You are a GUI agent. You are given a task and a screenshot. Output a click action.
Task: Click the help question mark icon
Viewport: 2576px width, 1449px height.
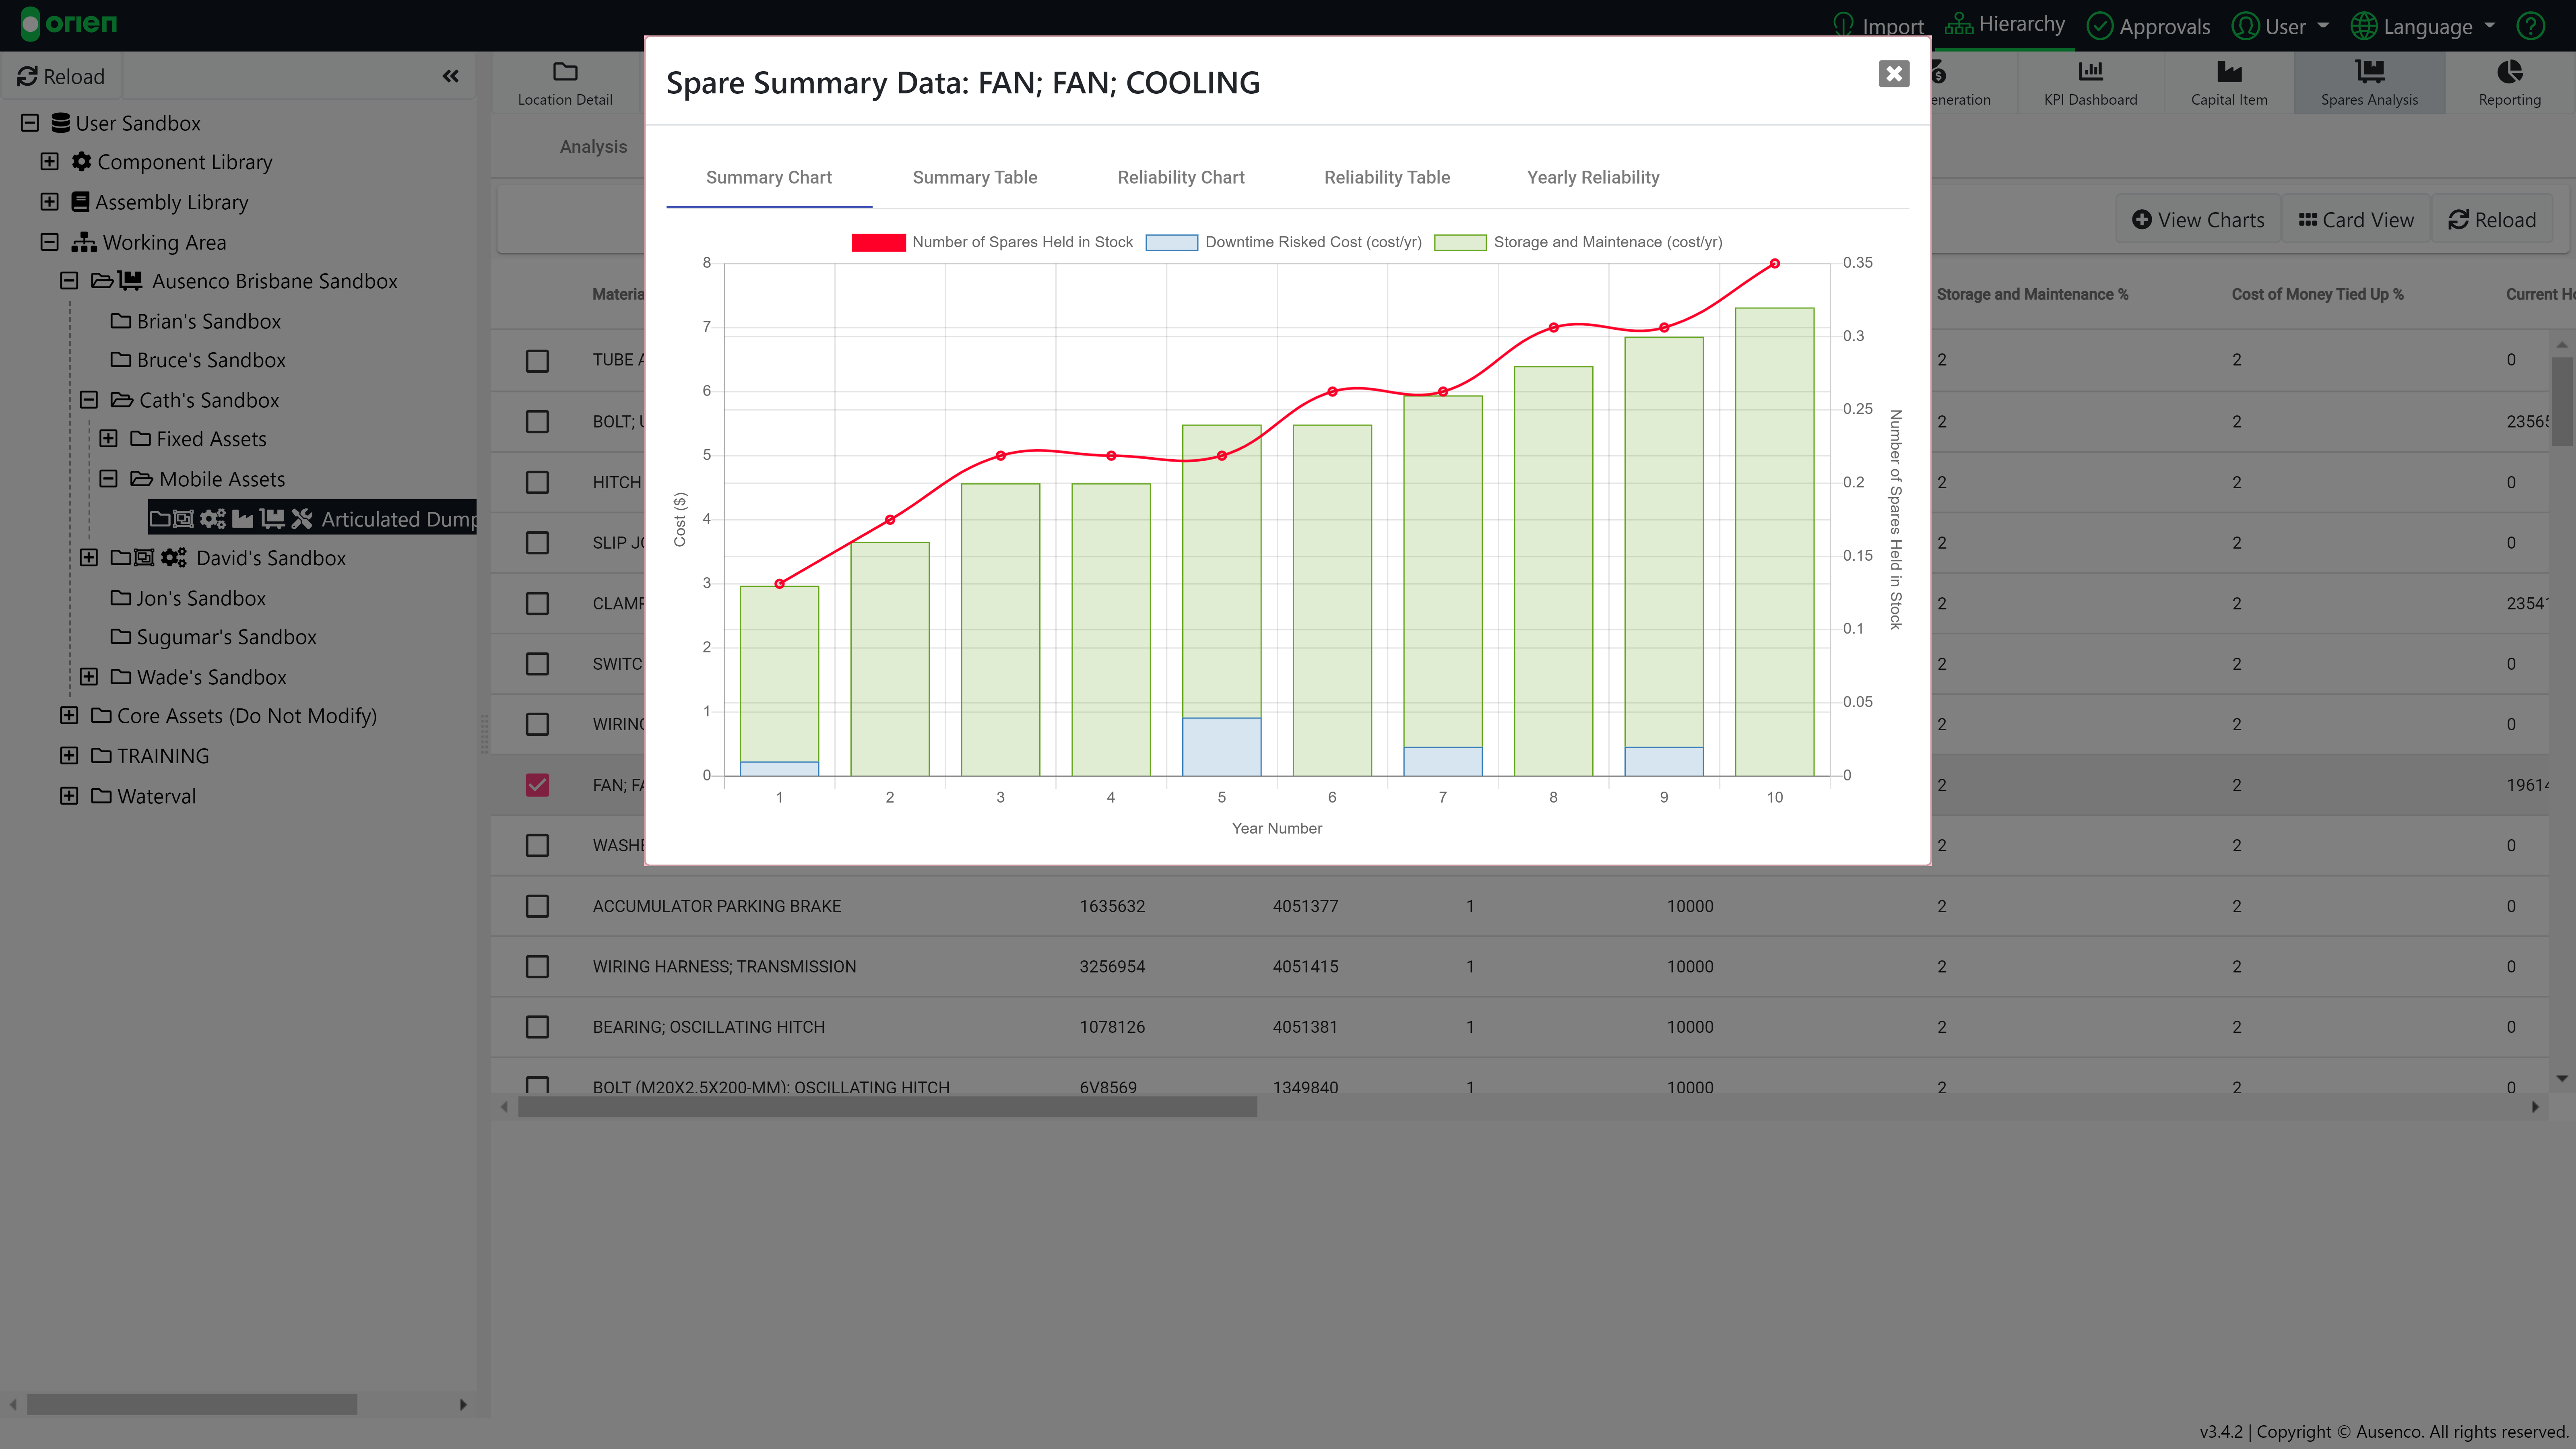[x=2530, y=26]
